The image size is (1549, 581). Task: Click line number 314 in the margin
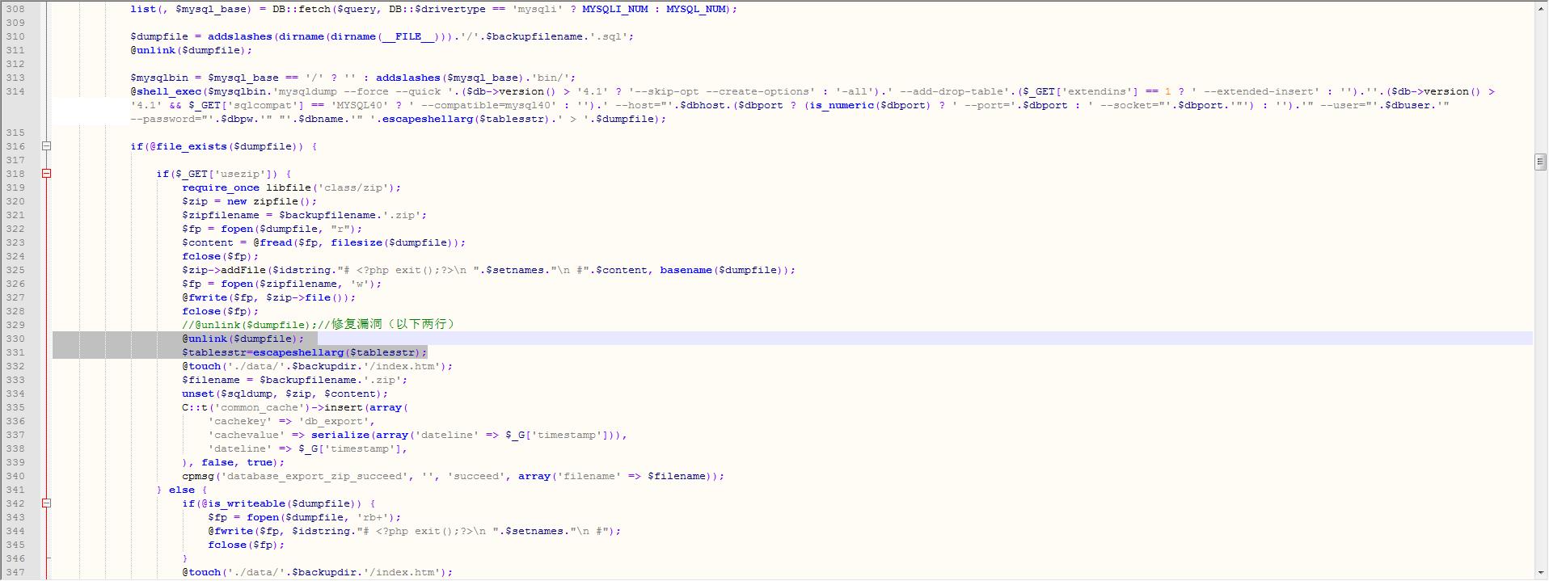[x=15, y=91]
